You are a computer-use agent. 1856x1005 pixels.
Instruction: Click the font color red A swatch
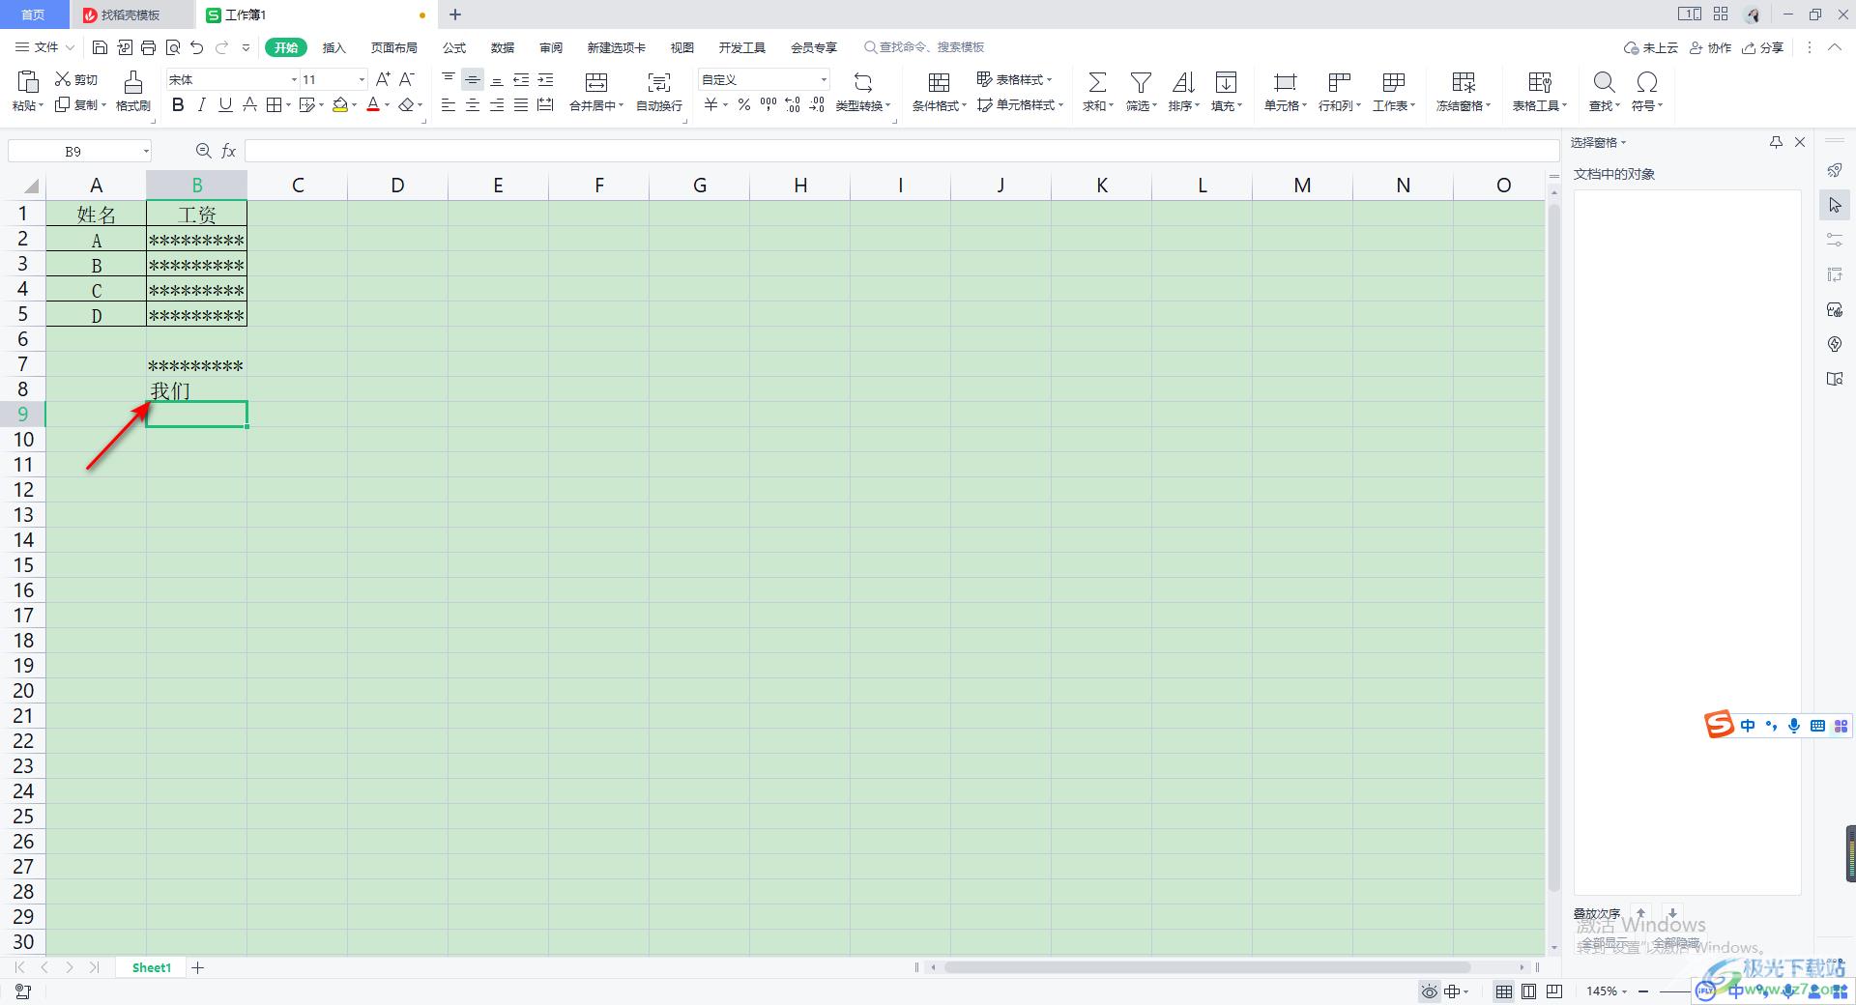(373, 104)
